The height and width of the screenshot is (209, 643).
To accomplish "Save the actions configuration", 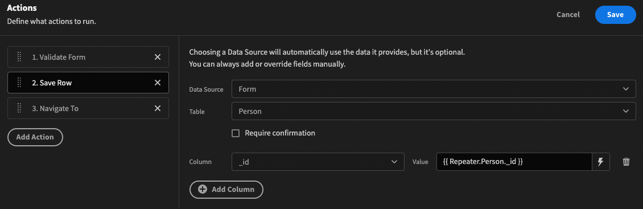I will [x=616, y=15].
